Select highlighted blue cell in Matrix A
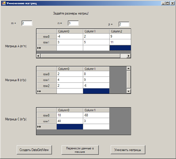Viewport: 176px width, 159px height. pos(120,48)
